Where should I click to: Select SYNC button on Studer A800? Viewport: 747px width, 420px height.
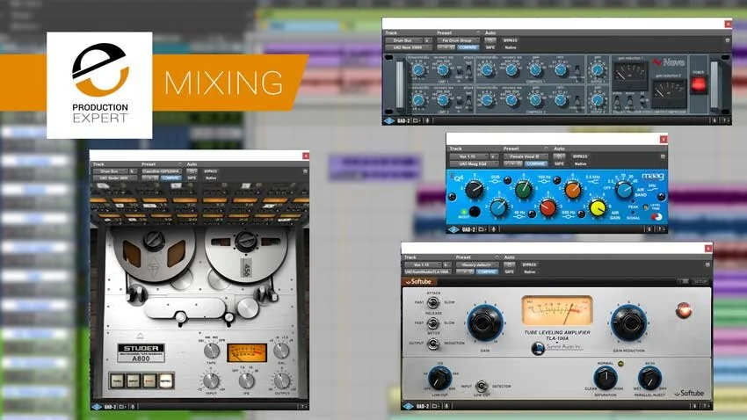tap(149, 380)
